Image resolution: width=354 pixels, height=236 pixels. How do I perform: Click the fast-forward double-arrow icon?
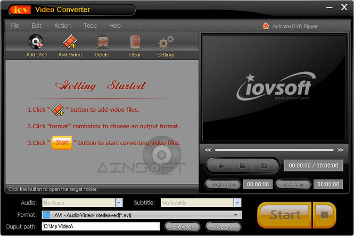(x=340, y=150)
